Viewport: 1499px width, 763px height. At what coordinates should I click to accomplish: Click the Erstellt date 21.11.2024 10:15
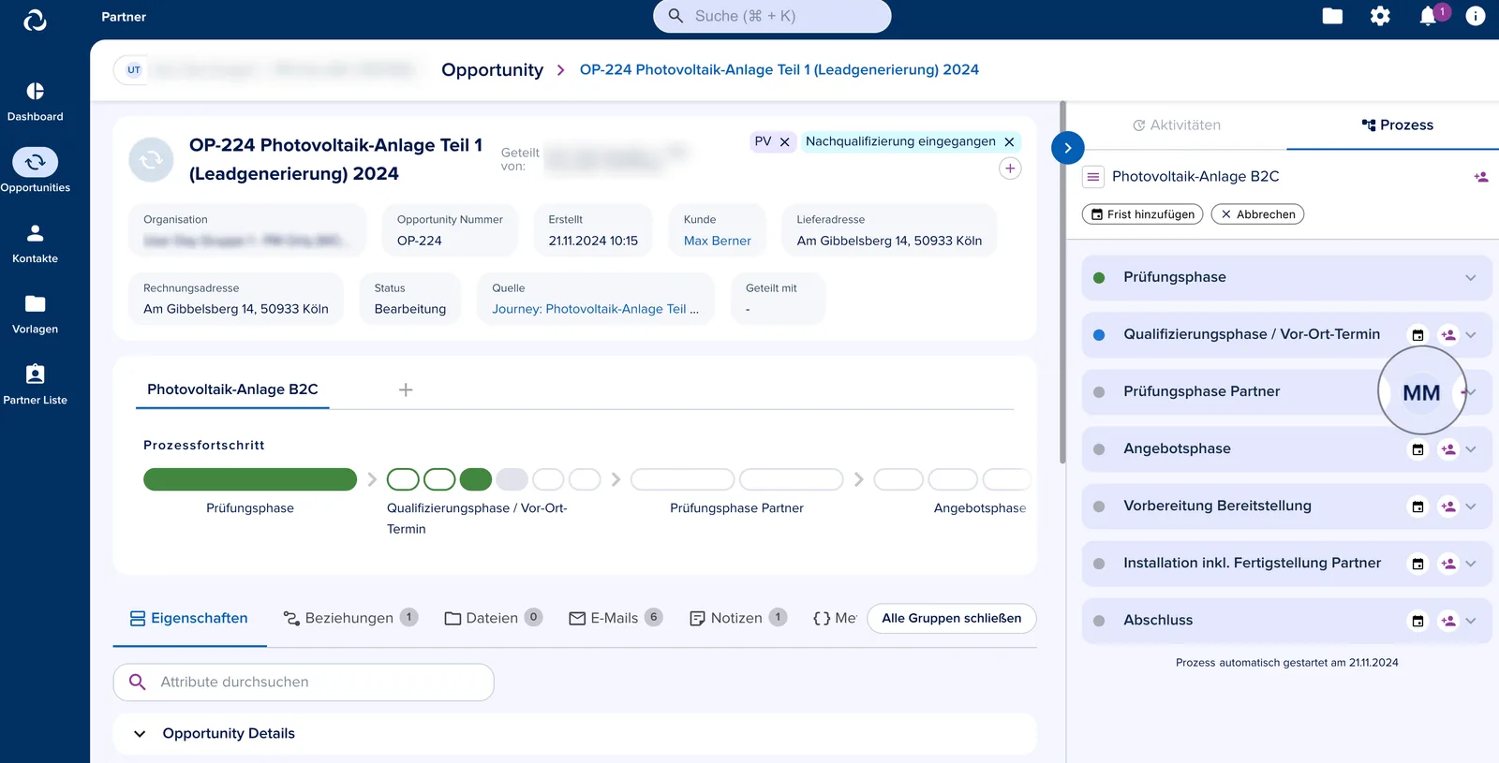[593, 242]
